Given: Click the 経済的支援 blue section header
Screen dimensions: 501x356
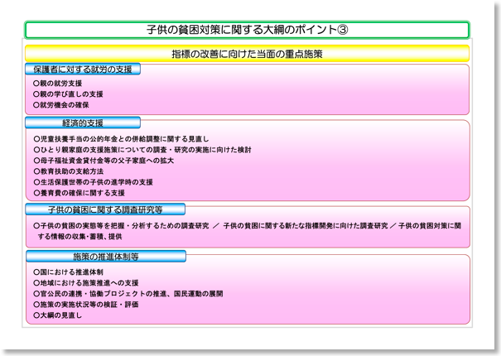Looking at the screenshot, I should pos(83,123).
